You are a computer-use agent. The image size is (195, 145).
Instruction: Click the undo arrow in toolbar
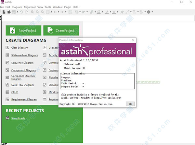21,12
